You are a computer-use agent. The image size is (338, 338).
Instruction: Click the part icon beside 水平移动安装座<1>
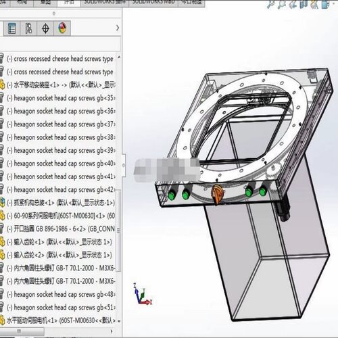(2, 84)
